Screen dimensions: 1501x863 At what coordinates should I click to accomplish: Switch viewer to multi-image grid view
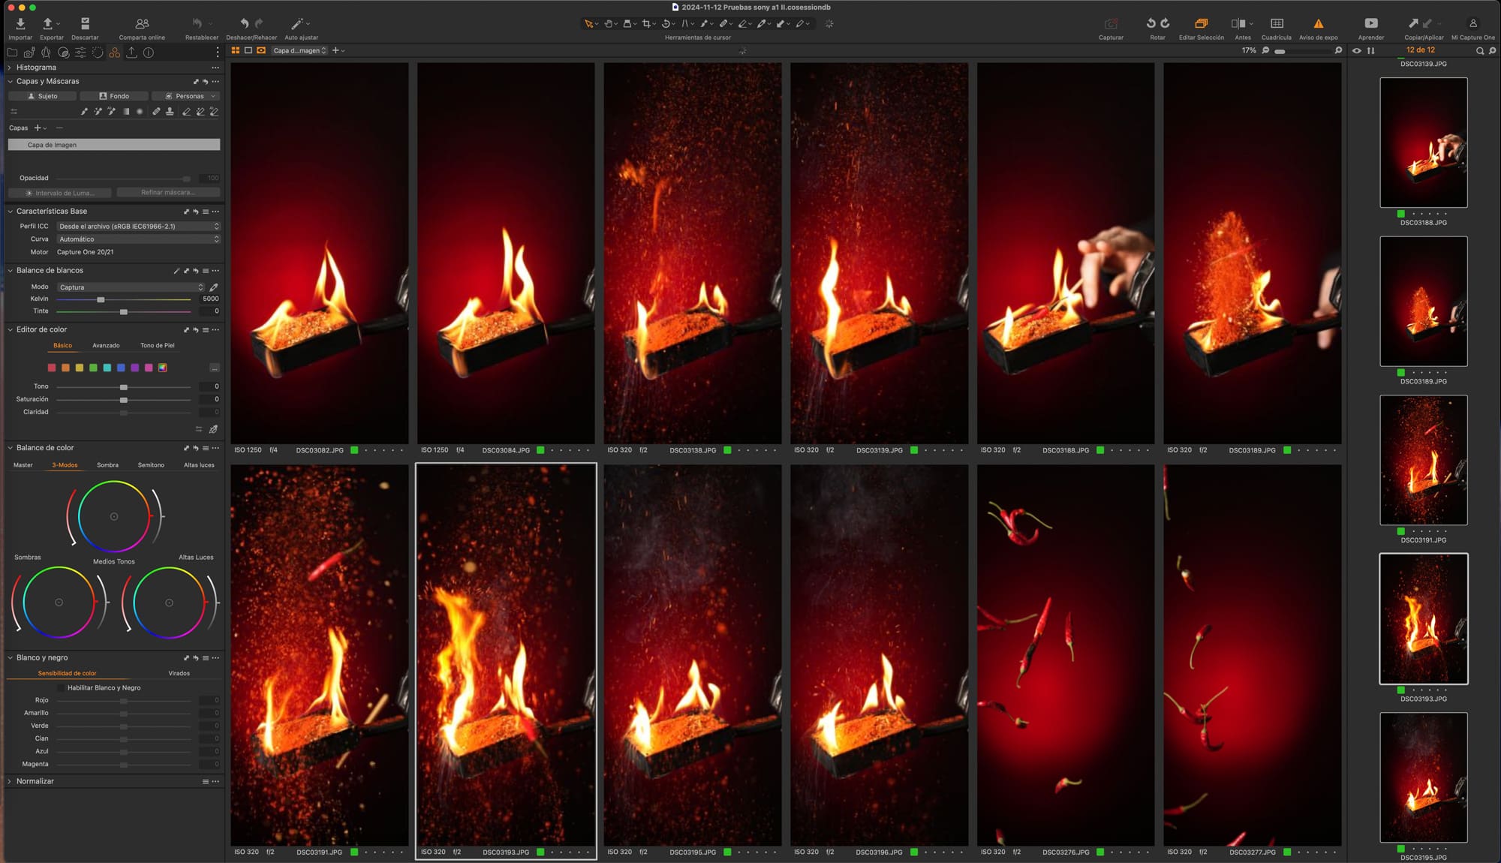click(236, 50)
